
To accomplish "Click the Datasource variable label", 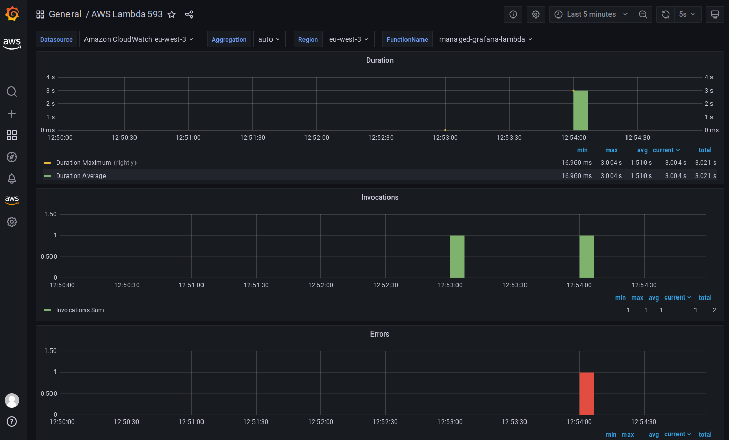I will (56, 39).
